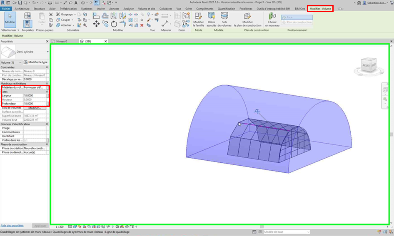The width and height of the screenshot is (394, 236).
Task: Click the ViewCube in the 3D view
Action: [368, 65]
